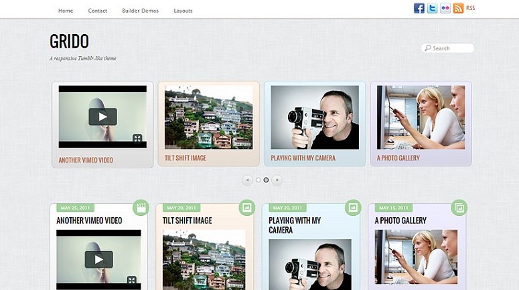Viewport: 519px width, 290px height.
Task: Click the May 15, 2011 date tag
Action: 394,208
